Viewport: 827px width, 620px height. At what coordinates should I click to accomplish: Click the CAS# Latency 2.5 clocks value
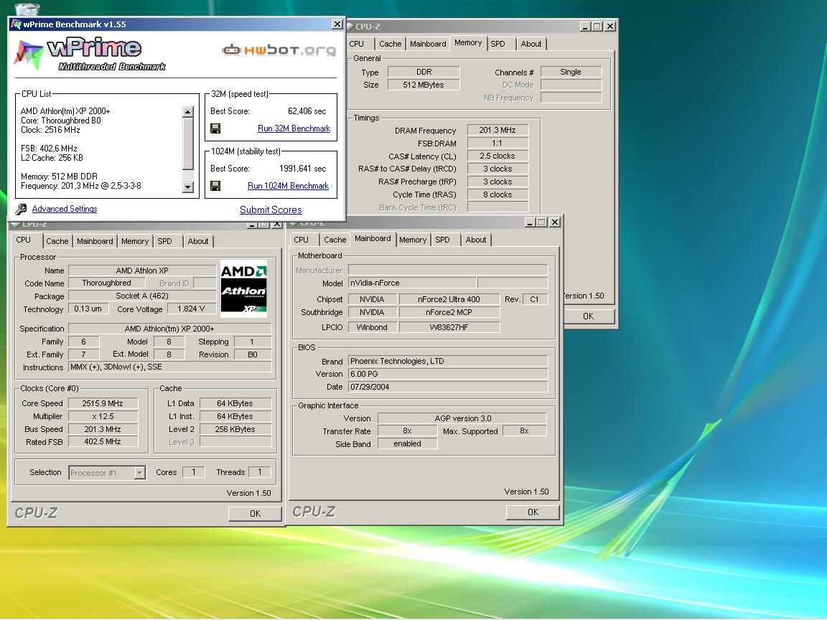click(497, 156)
